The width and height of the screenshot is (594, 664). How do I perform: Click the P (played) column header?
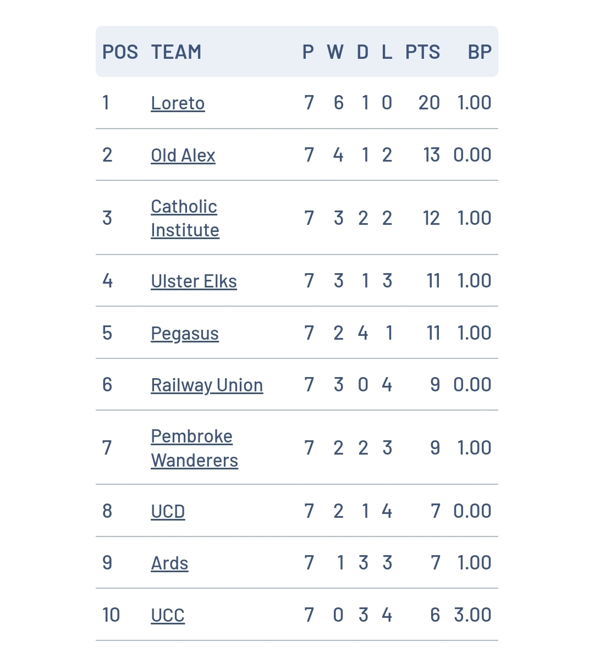309,52
